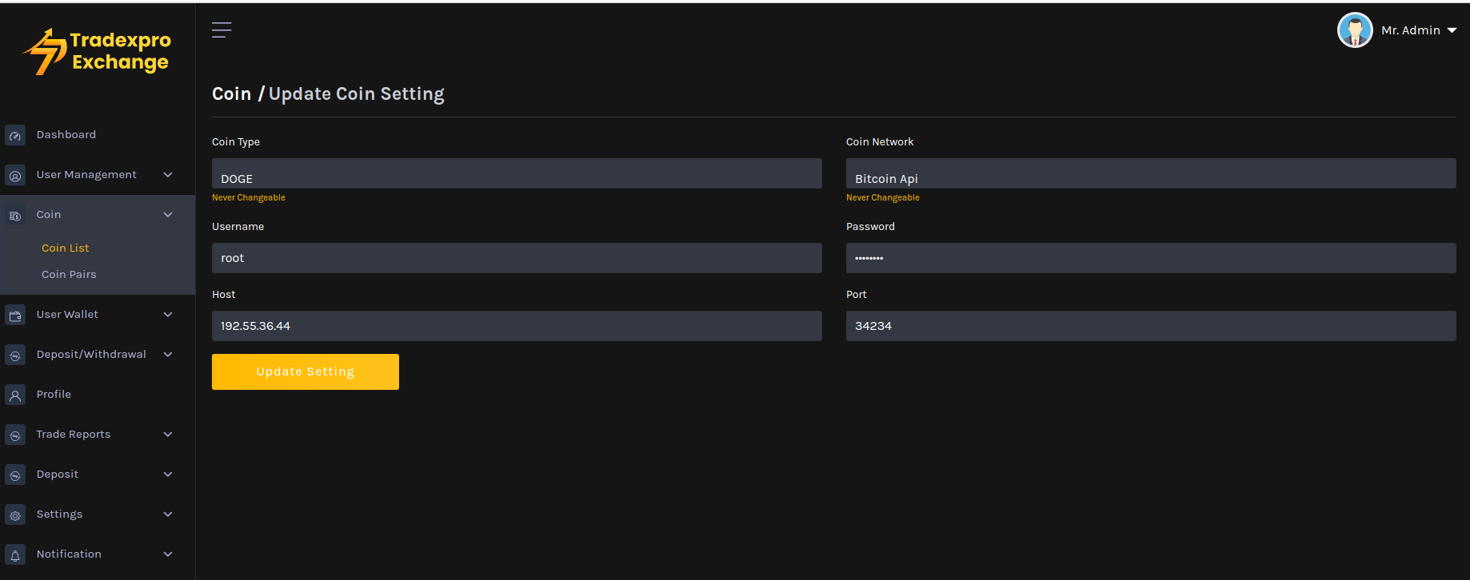The image size is (1470, 580).
Task: Click the hamburger menu icon
Action: coord(222,30)
